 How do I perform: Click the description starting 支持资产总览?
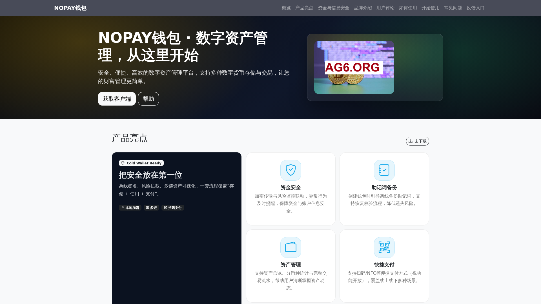pyautogui.click(x=291, y=281)
